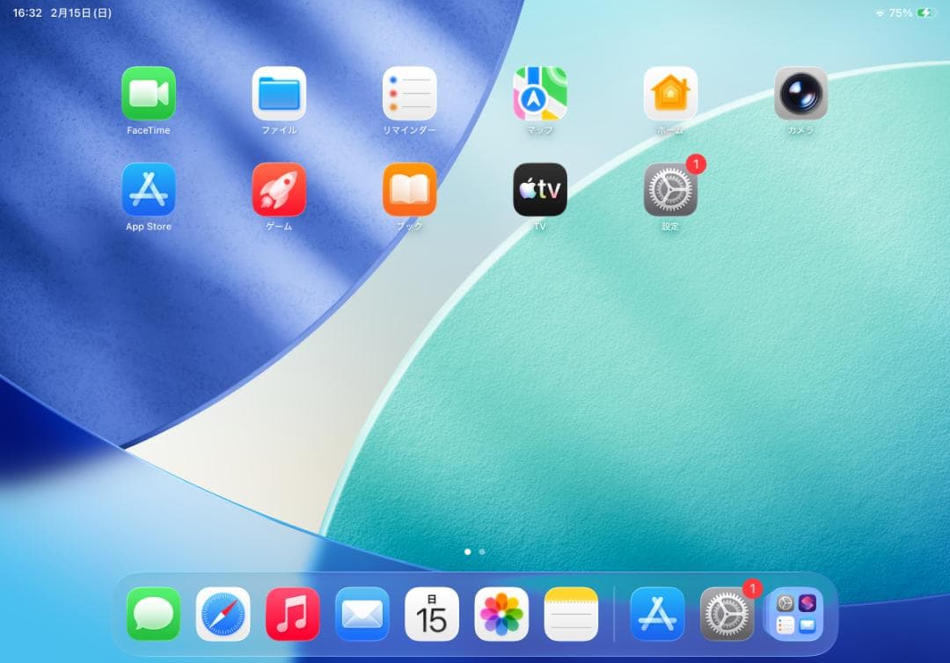The height and width of the screenshot is (663, 950).
Task: Open the ファイル (Files) app
Action: pos(280,93)
